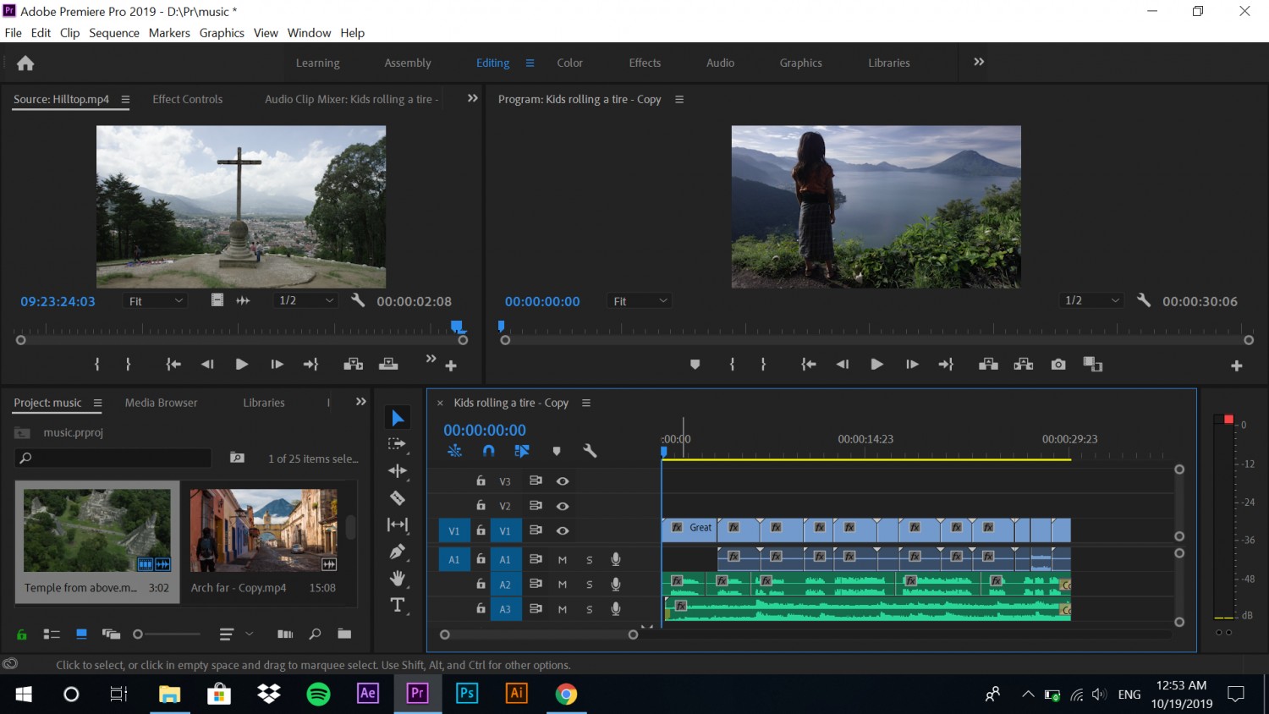This screenshot has width=1269, height=714.
Task: Open the Sequence menu
Action: pos(114,33)
